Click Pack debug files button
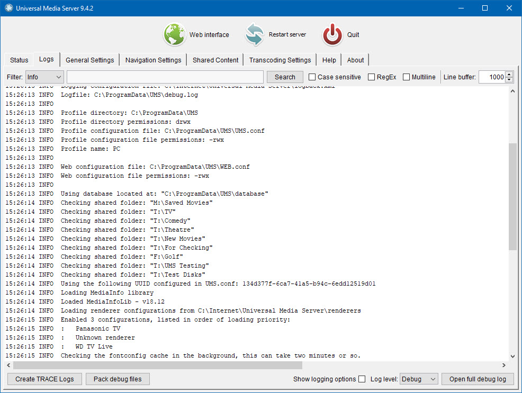 (x=118, y=379)
